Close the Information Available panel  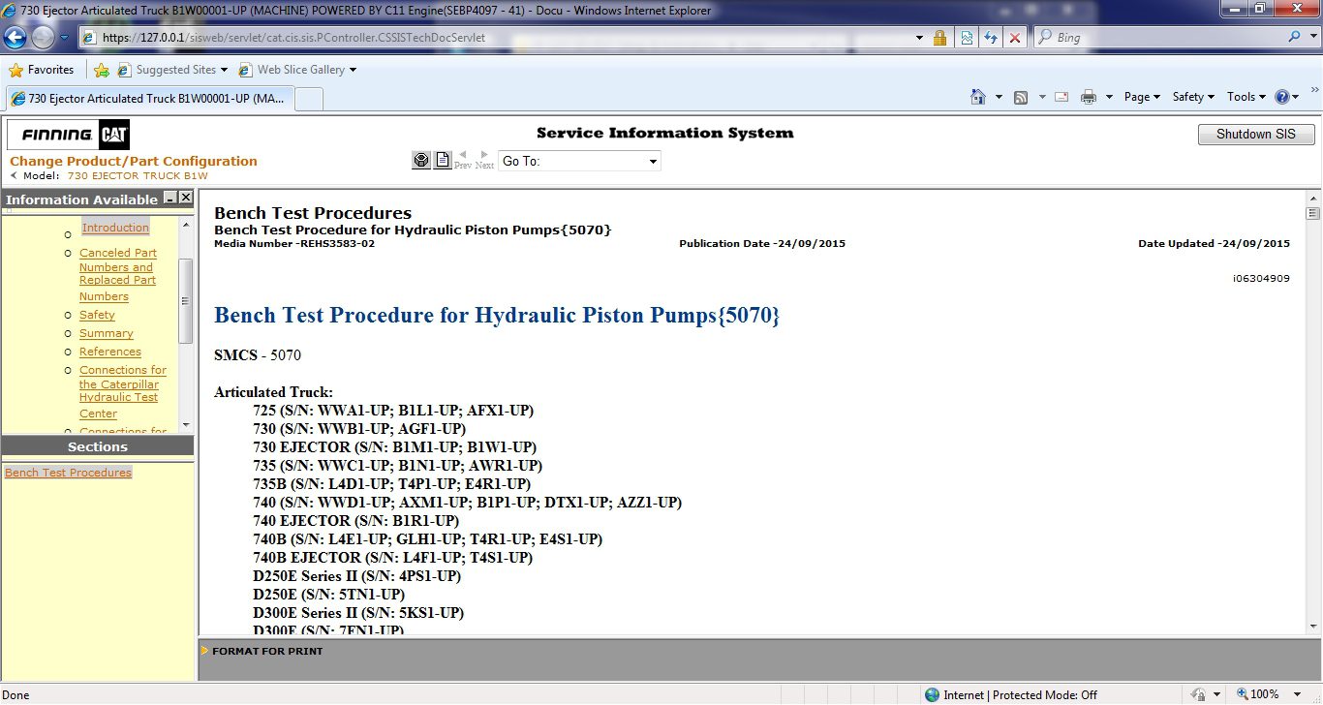tap(186, 198)
